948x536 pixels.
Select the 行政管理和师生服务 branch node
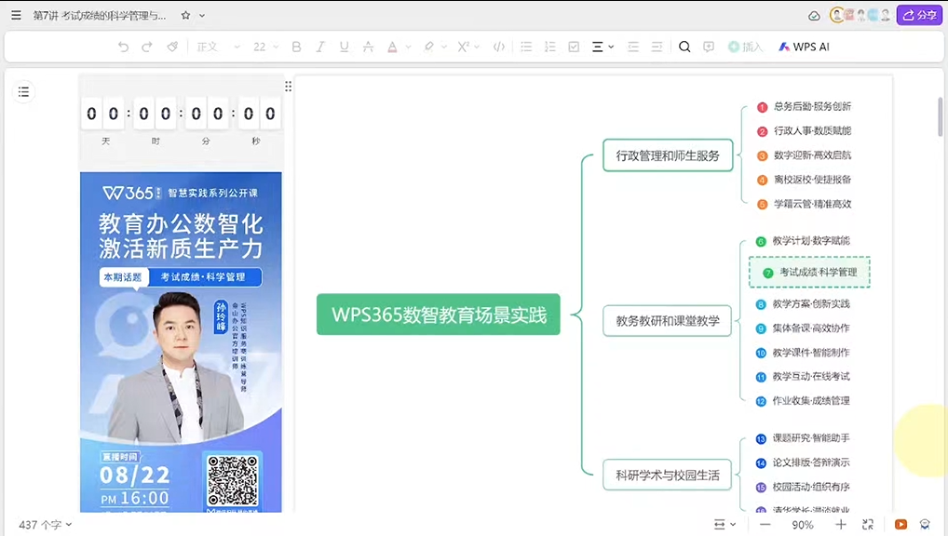tap(668, 155)
